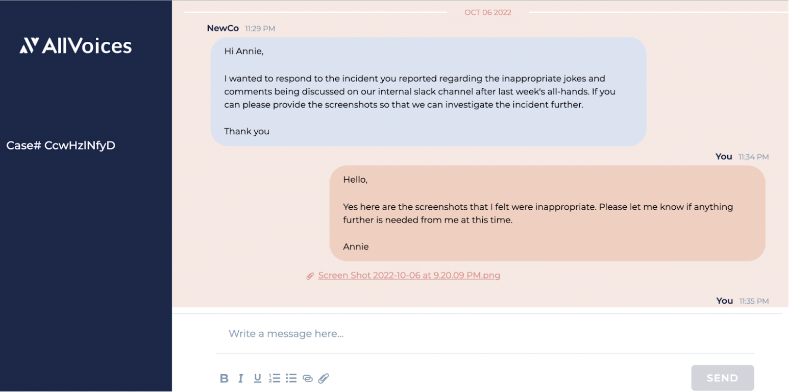Focus the Write a message here field

click(x=485, y=334)
